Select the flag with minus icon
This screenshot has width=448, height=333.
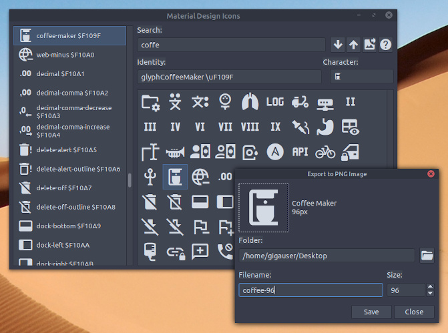tap(201, 227)
